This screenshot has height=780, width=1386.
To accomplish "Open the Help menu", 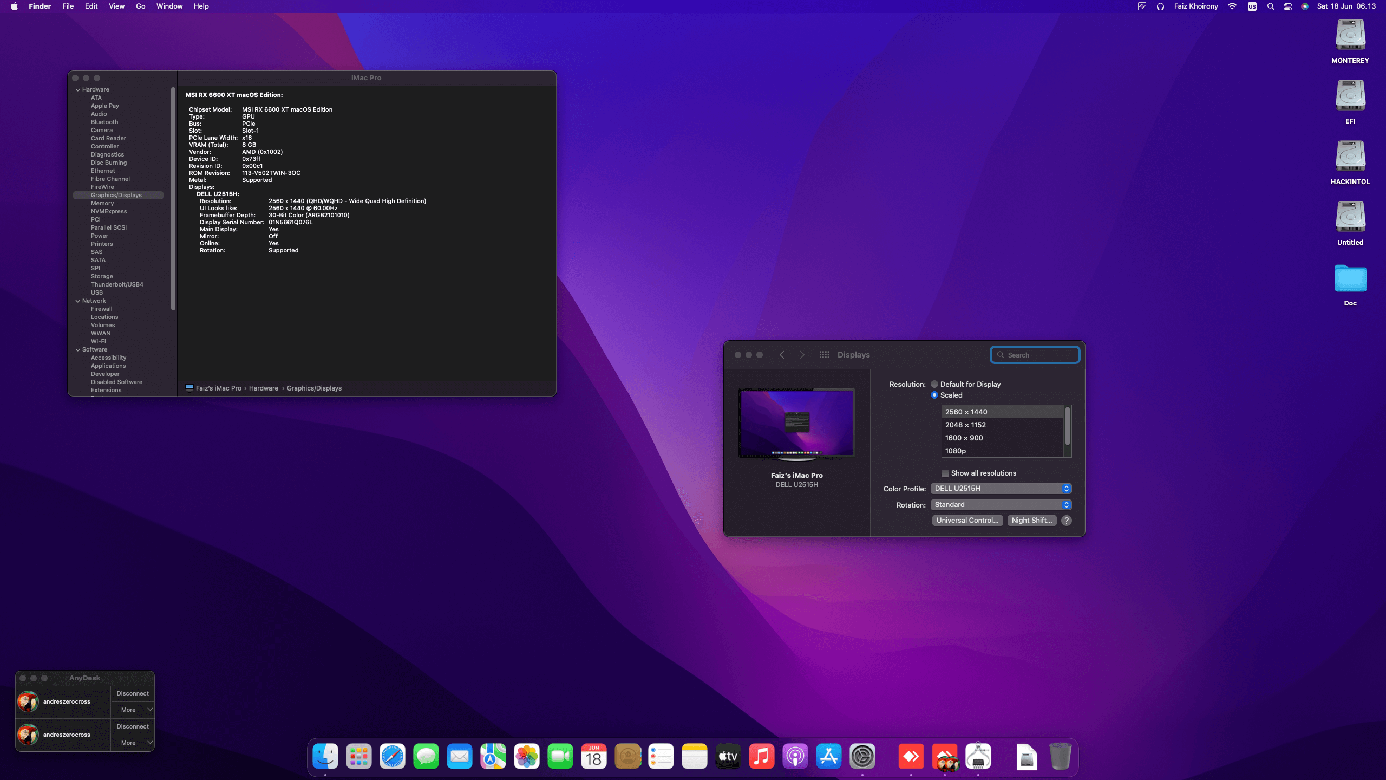I will coord(201,6).
